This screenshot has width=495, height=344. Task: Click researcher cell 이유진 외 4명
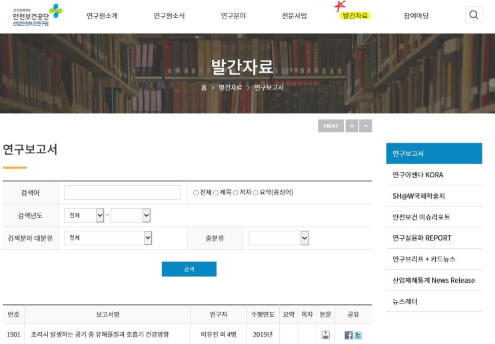[x=219, y=334]
